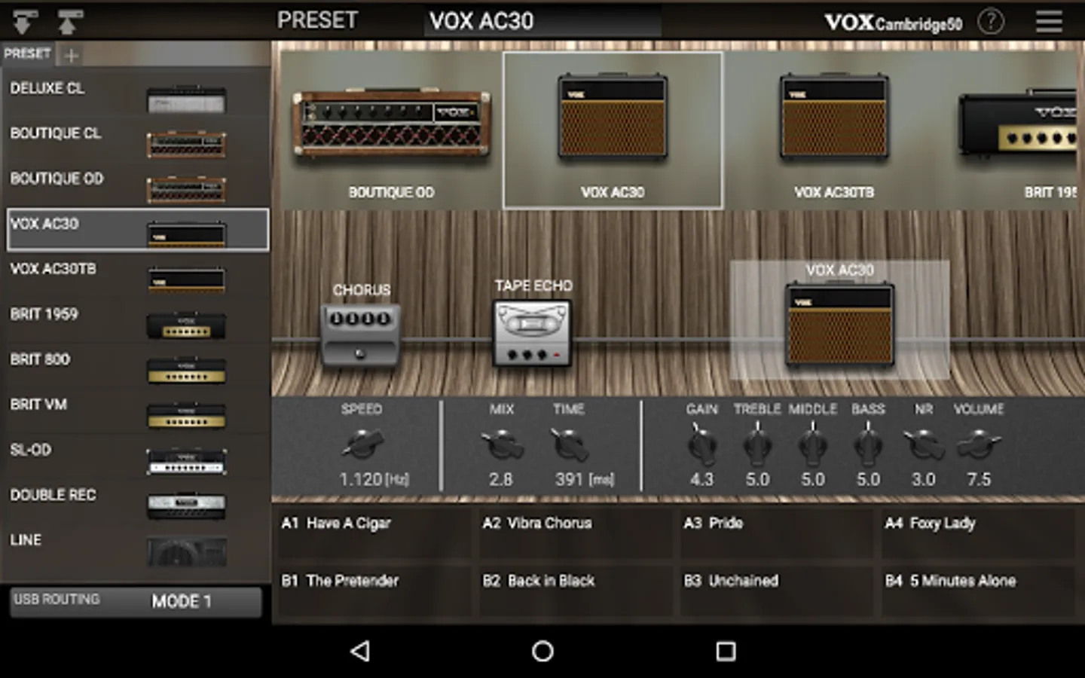Adjust the chorus SPEED knob
The height and width of the screenshot is (678, 1085).
click(362, 444)
